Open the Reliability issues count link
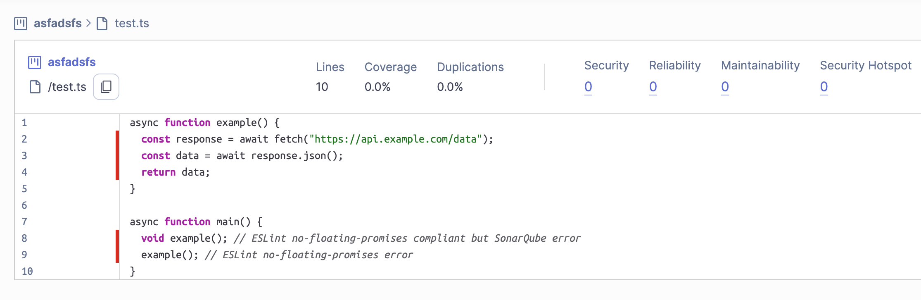This screenshot has width=921, height=300. tap(653, 87)
